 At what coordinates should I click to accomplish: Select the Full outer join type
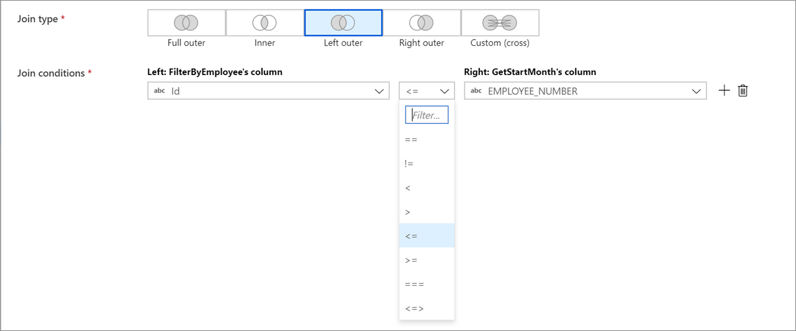coord(186,23)
